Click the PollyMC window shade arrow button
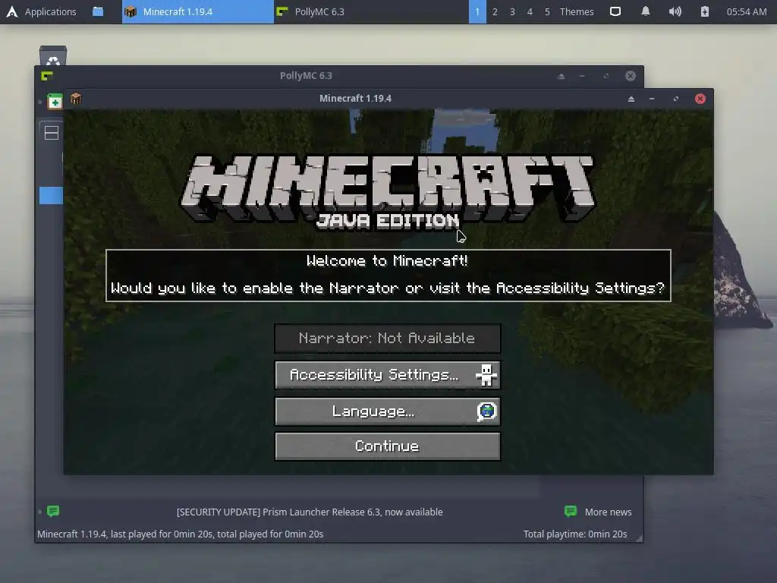Image resolution: width=777 pixels, height=583 pixels. click(561, 76)
